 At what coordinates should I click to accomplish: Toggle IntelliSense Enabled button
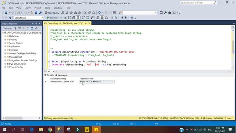click(78, 18)
